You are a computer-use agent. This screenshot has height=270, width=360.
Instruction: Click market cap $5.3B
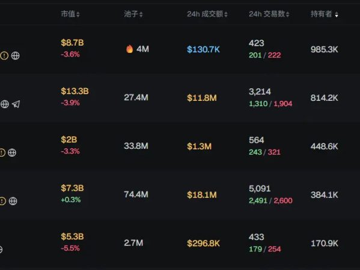tap(72, 236)
